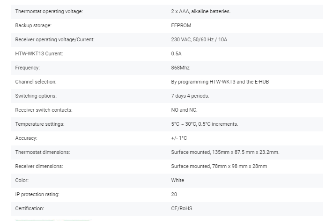Select the 'HTW-WKT13 Current:' label

[39, 53]
